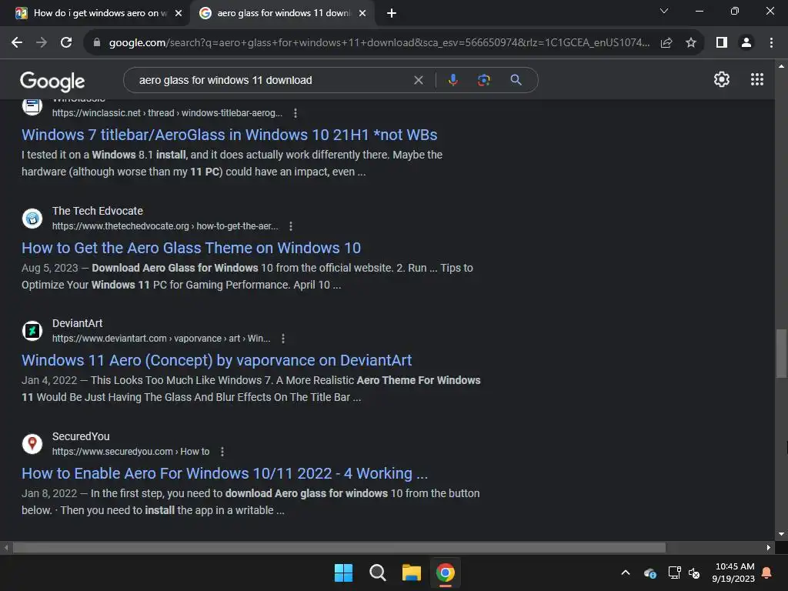Click the 'DeviantArt' site name
This screenshot has height=591, width=788.
(x=78, y=323)
